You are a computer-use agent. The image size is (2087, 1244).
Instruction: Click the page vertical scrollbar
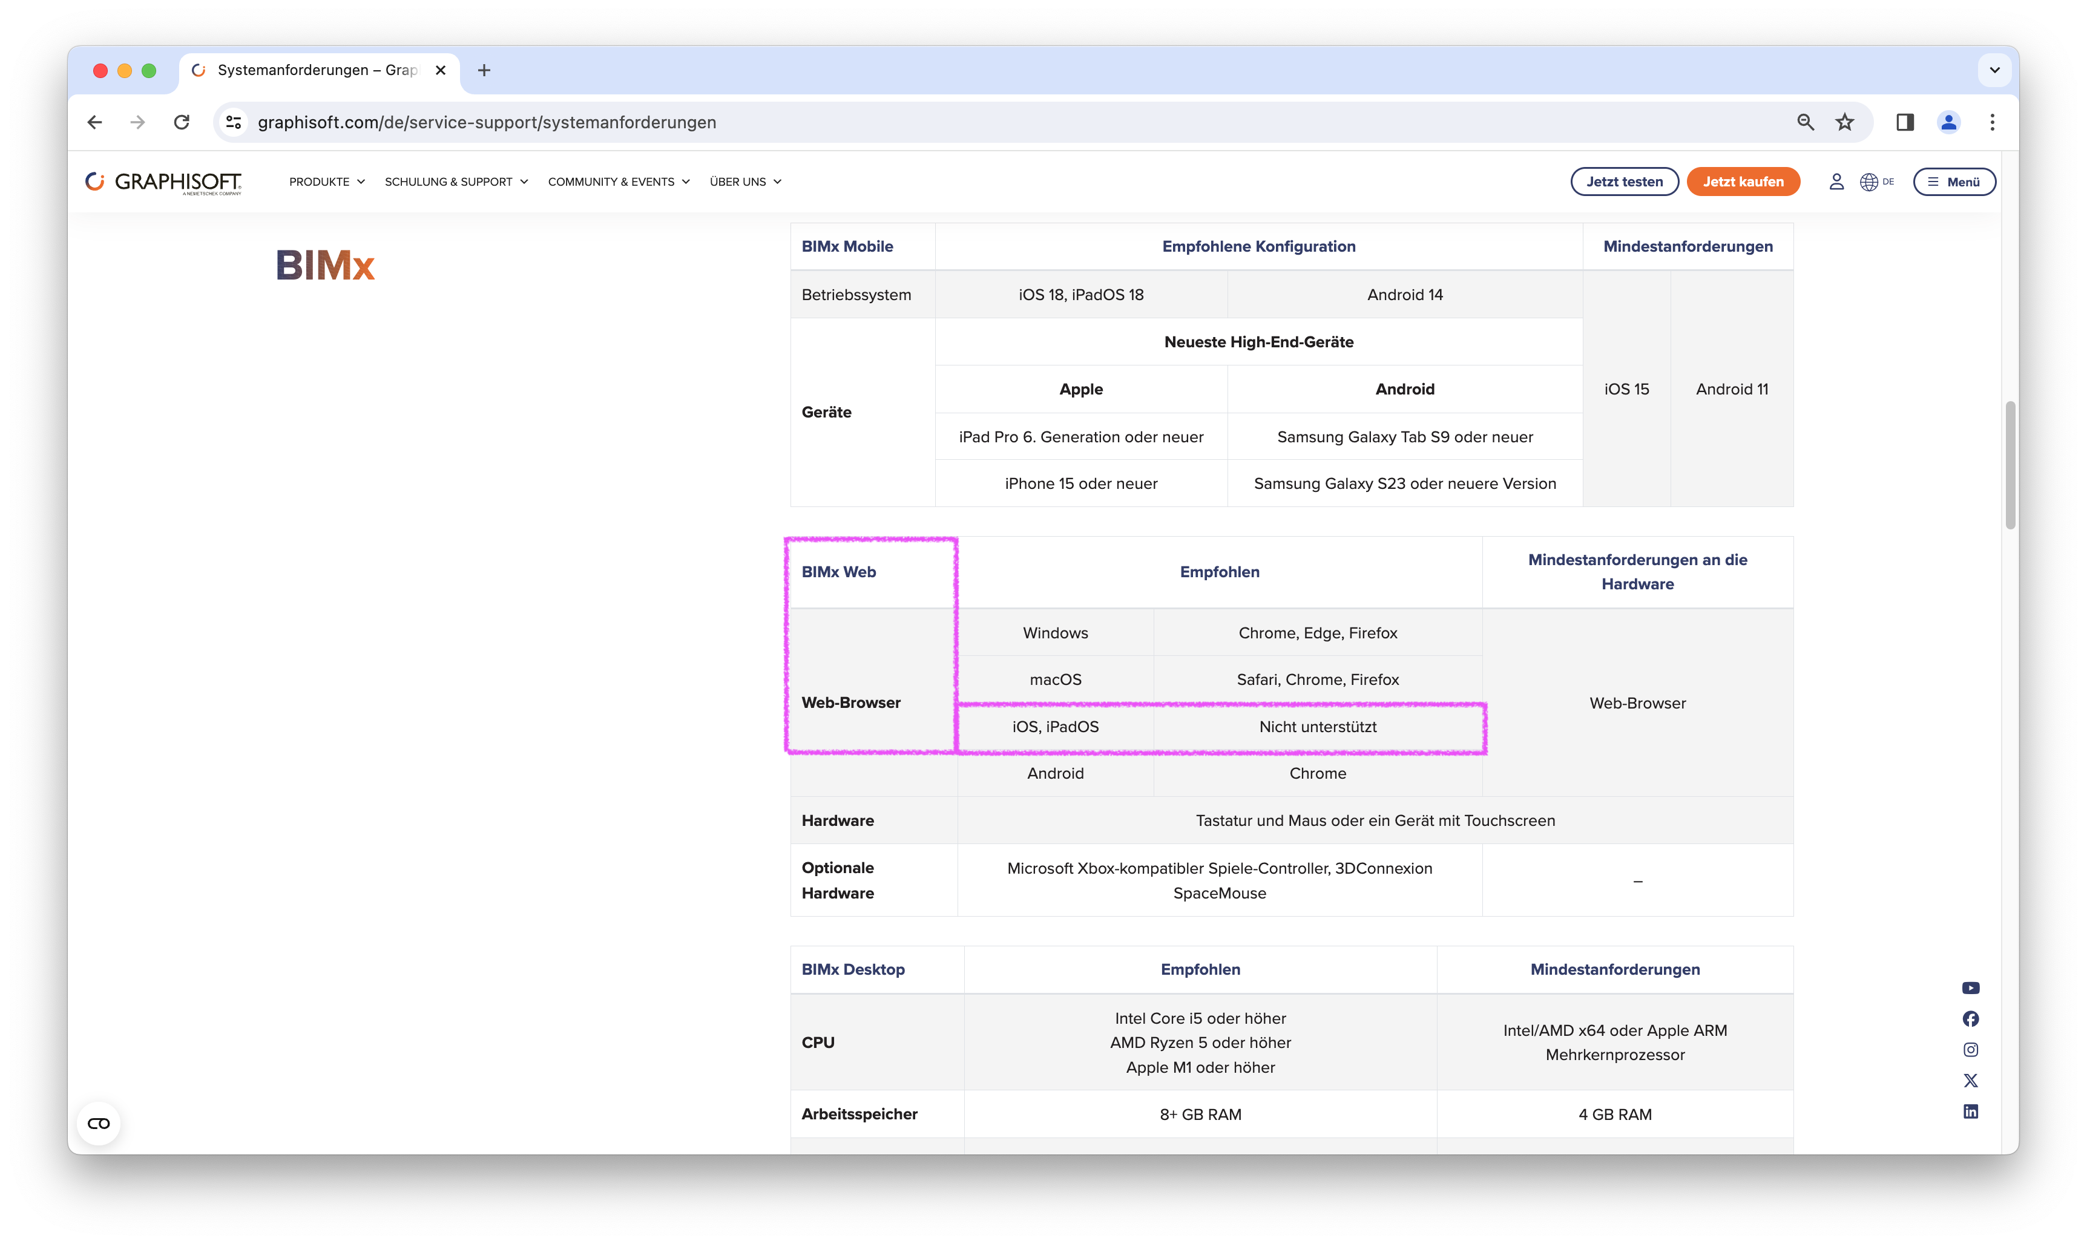pyautogui.click(x=2010, y=465)
